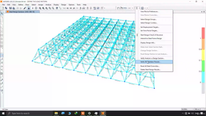Refresh window with the pencil icon
206x116 pixels.
point(25,8)
